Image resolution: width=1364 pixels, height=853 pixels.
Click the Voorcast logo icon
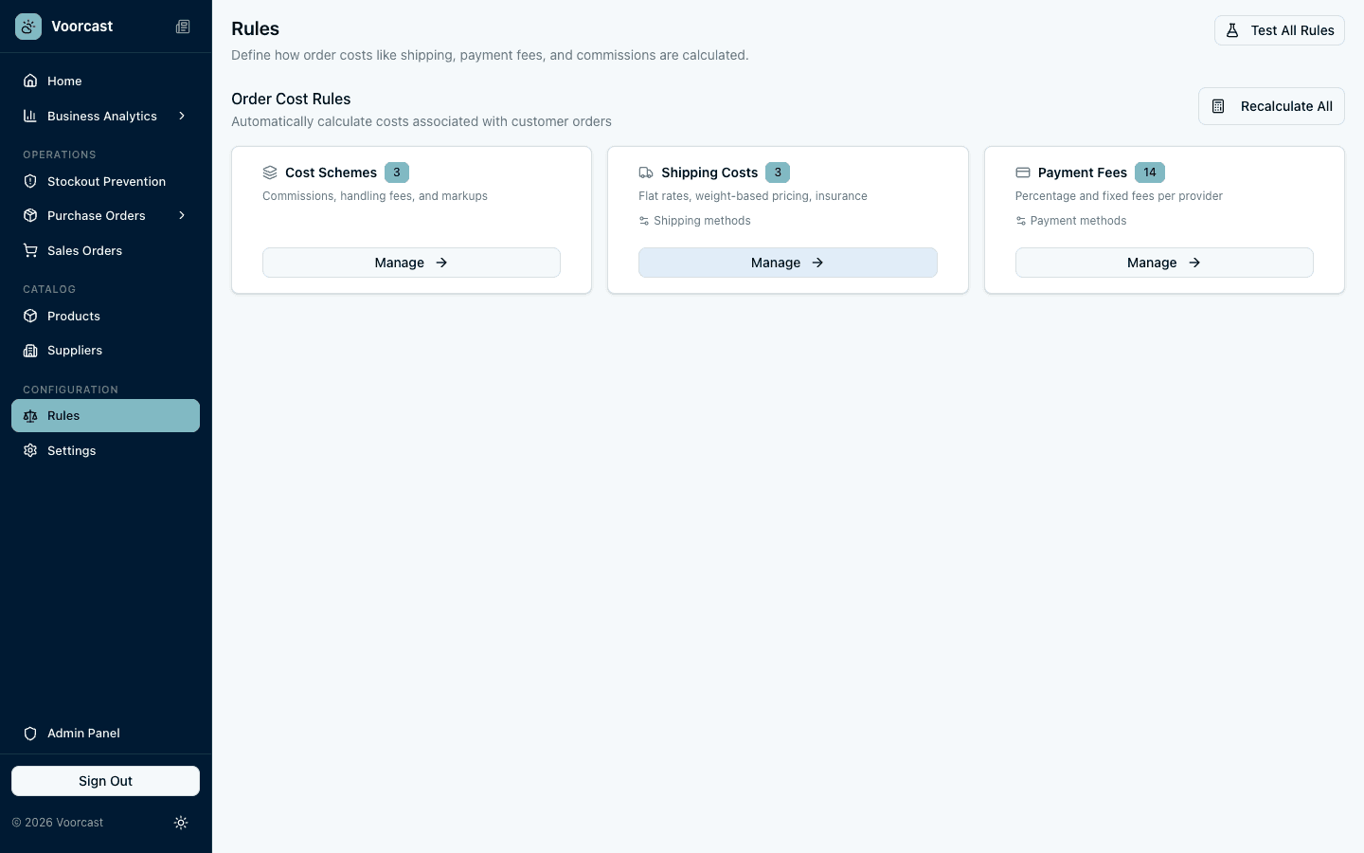point(28,27)
